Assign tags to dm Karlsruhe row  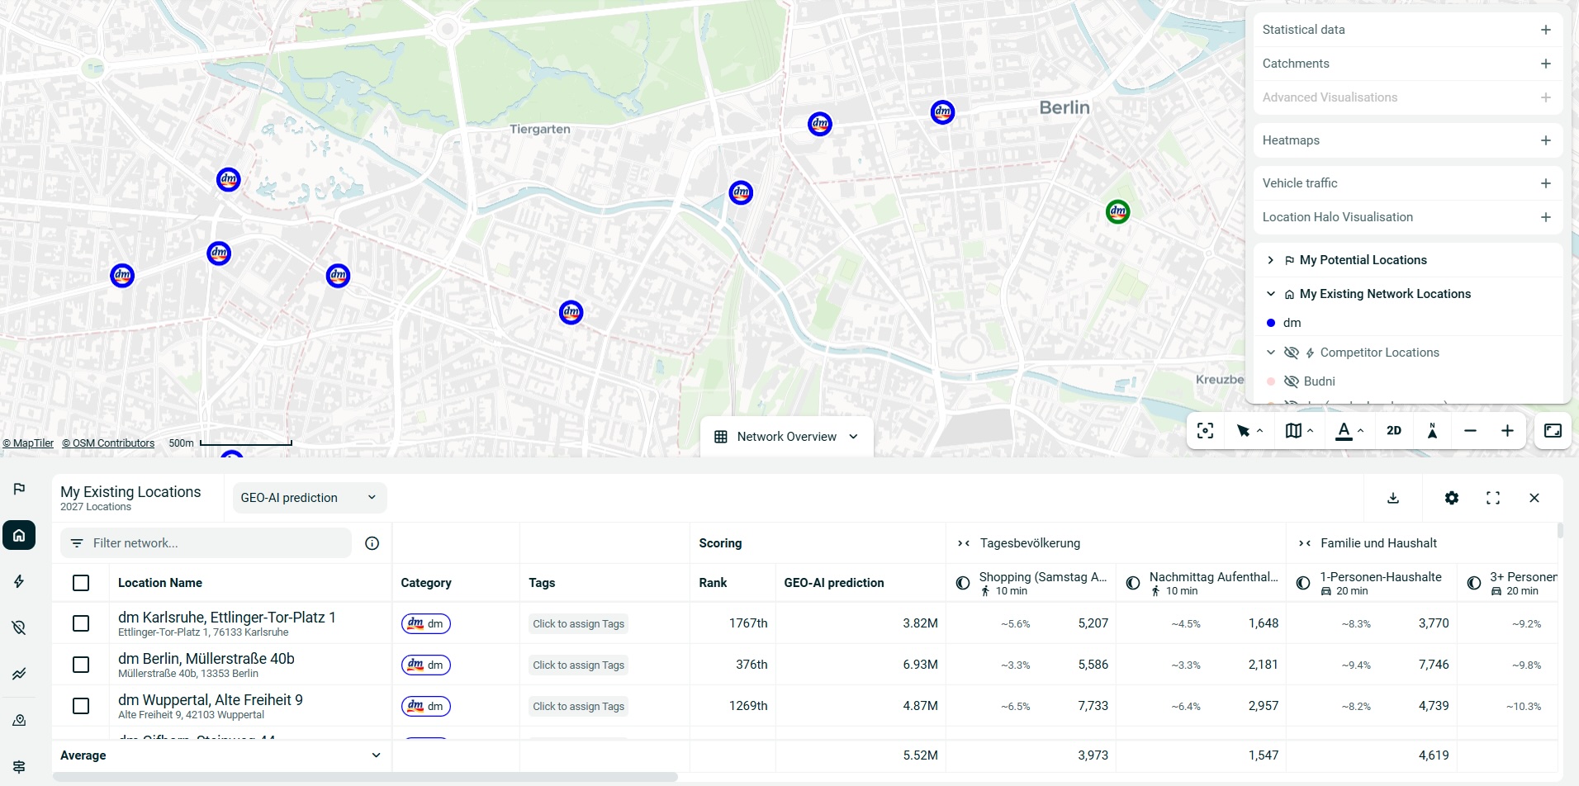pyautogui.click(x=578, y=624)
